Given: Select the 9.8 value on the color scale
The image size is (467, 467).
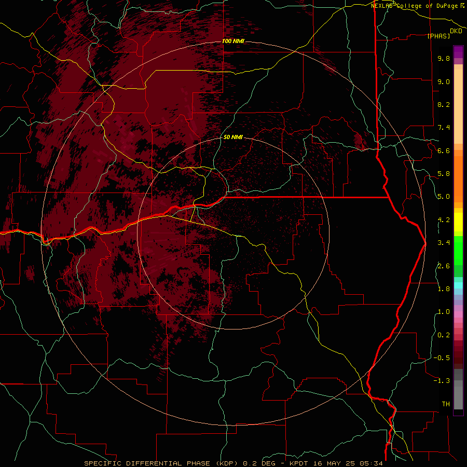Looking at the screenshot, I should click(x=444, y=58).
